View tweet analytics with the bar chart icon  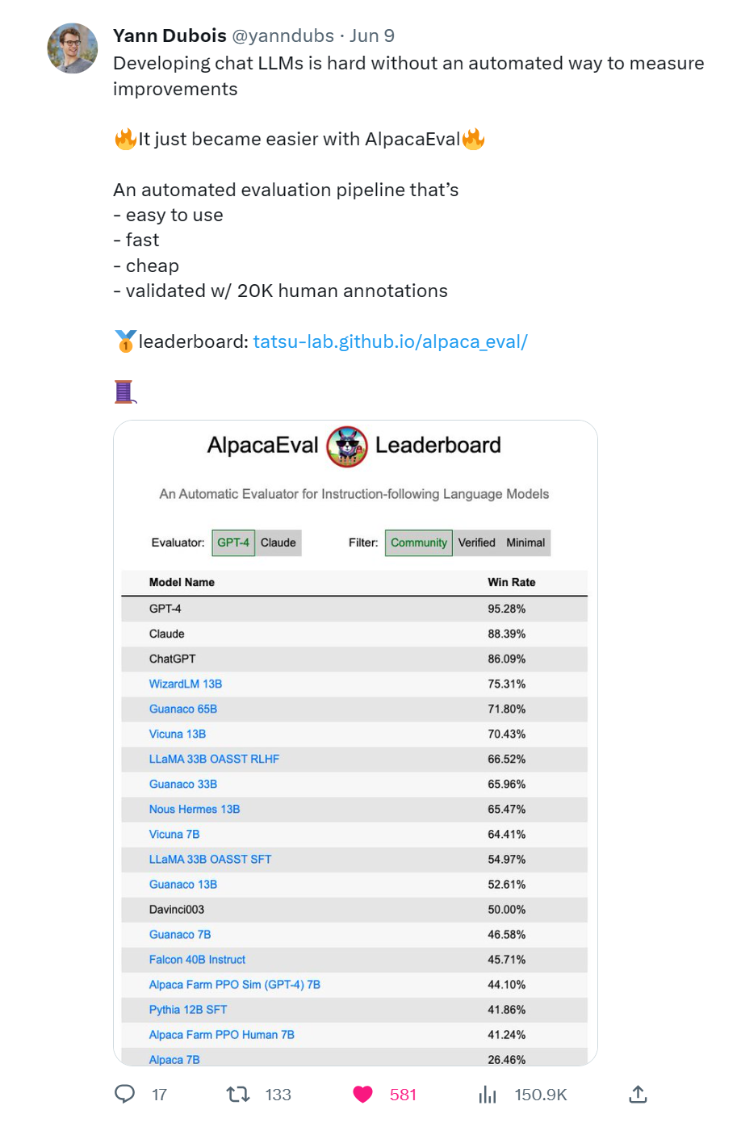click(x=488, y=1095)
